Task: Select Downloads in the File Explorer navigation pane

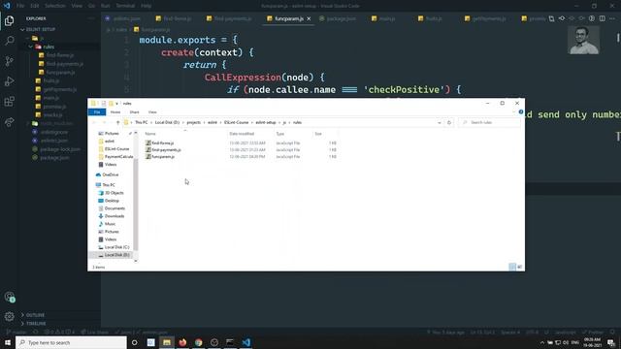Action: (112, 216)
